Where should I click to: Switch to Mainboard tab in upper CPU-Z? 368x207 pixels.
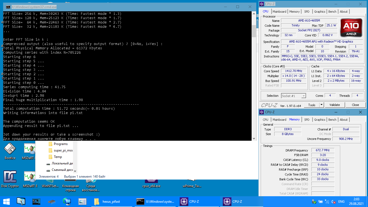click(x=279, y=12)
